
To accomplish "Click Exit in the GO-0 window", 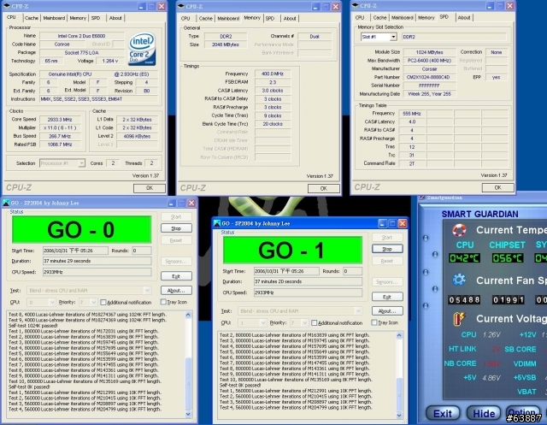I will (176, 276).
